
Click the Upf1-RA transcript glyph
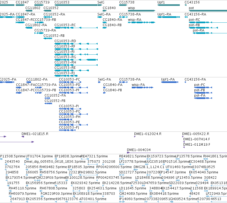point(169,17)
